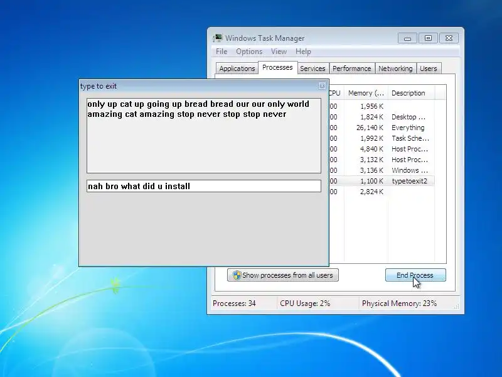502x377 pixels.
Task: Click the Physical Memory: 23% status entry
Action: click(399, 303)
